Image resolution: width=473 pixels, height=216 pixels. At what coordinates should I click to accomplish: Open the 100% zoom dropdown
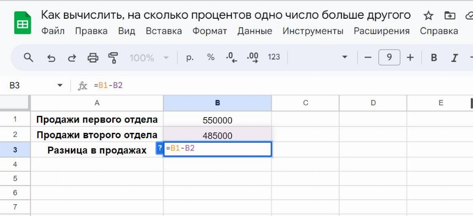click(x=148, y=58)
